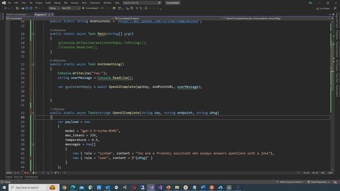340x191 pixels.
Task: Click the Save toolbar icon
Action: point(27,8)
